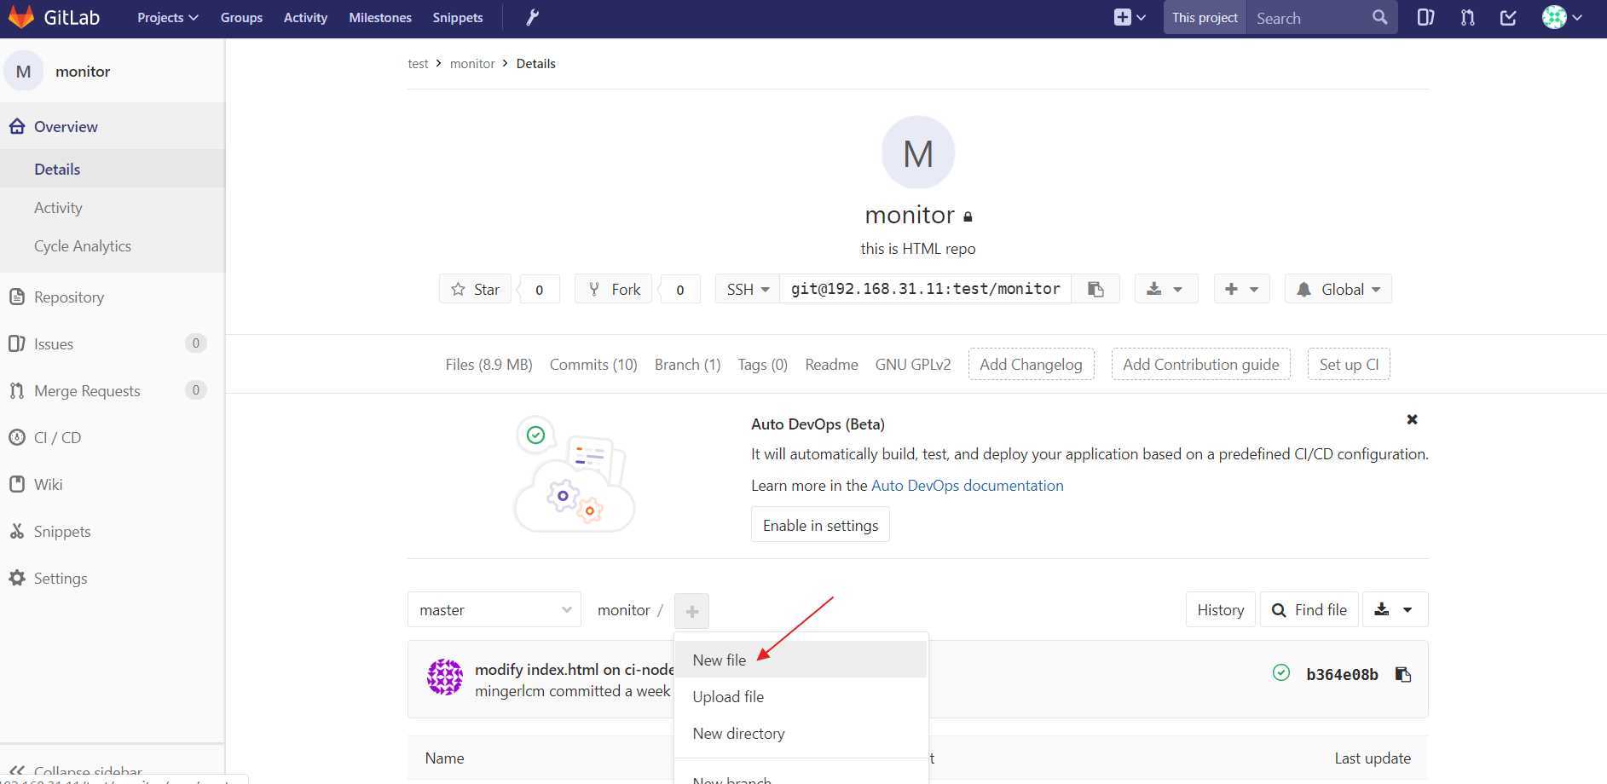
Task: Open the download dropdown beside Find file
Action: [x=1394, y=610]
